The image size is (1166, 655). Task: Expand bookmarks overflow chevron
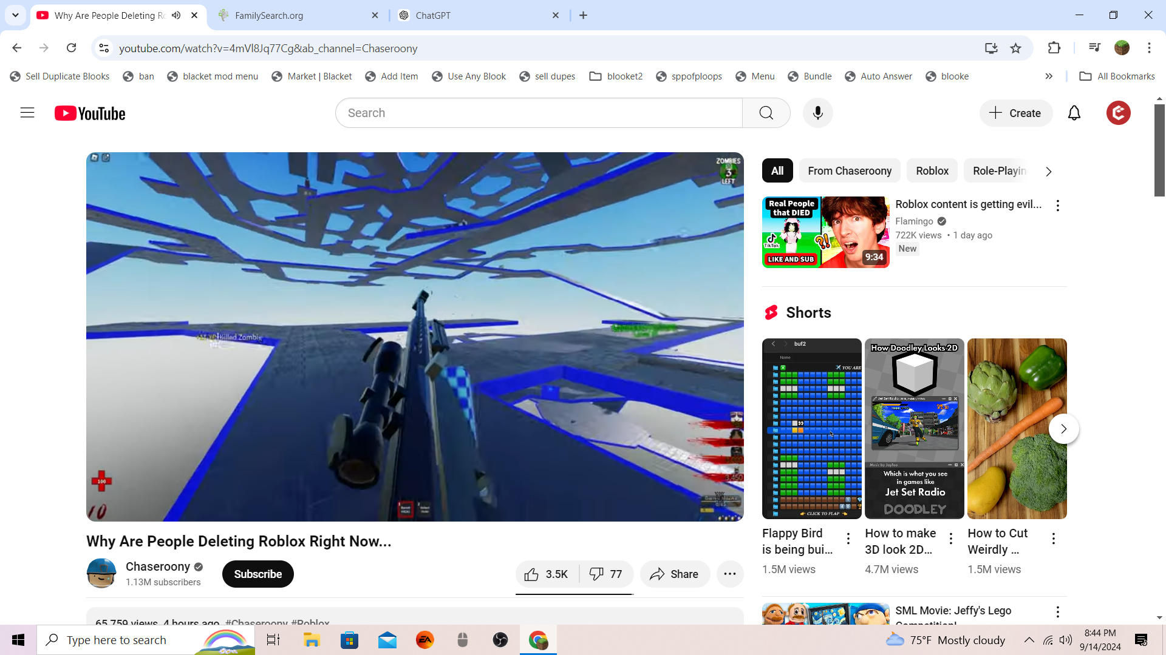click(1049, 76)
